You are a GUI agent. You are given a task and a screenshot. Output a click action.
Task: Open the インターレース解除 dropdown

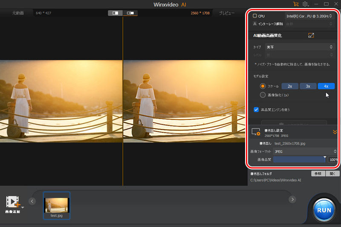309,24
